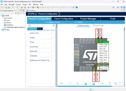Close the Project Explorer view
Viewport: 126px width, 91px height.
(x=15, y=11)
